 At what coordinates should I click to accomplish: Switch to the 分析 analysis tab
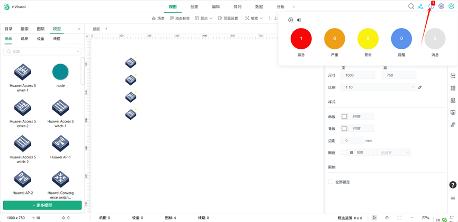pyautogui.click(x=281, y=7)
